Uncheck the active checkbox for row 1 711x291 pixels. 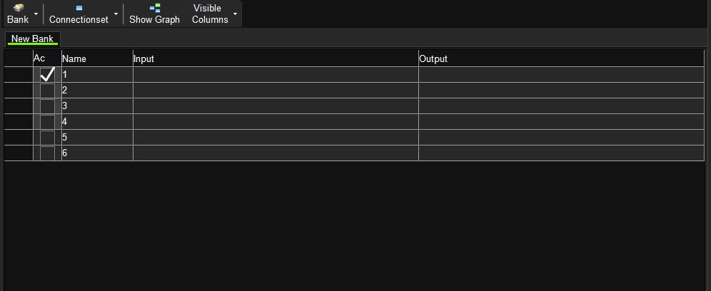(x=47, y=75)
